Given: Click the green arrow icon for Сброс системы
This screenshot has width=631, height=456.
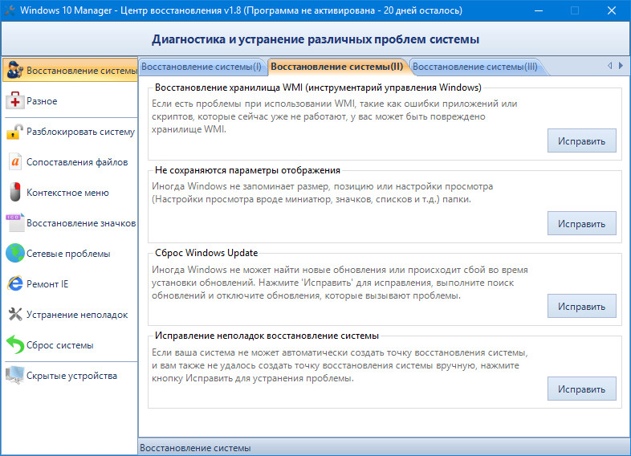Looking at the screenshot, I should pyautogui.click(x=15, y=345).
